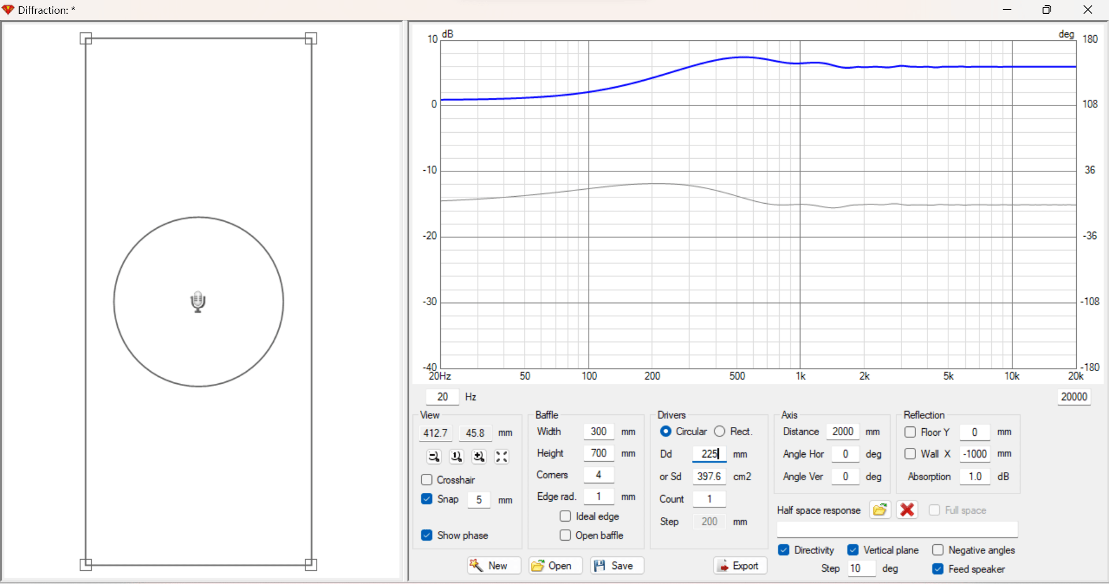This screenshot has height=584, width=1109.
Task: Select the bottom-right baffle corner handle
Action: tap(311, 564)
